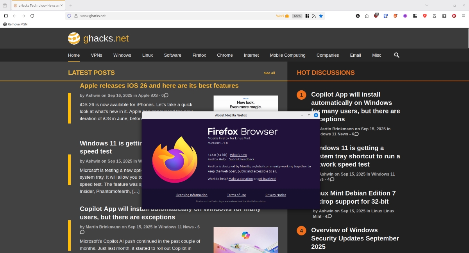Screen dimensions: 469x253
Task: Open the Extensions puzzle icon
Action: pos(367,16)
